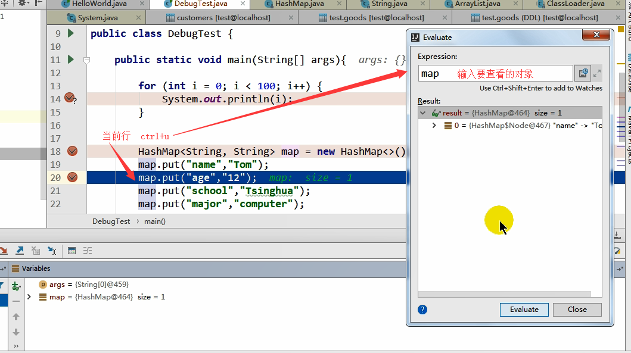Screen dimensions: 631x353
Task: Click move watch up arrow in Variables
Action: (x=16, y=317)
